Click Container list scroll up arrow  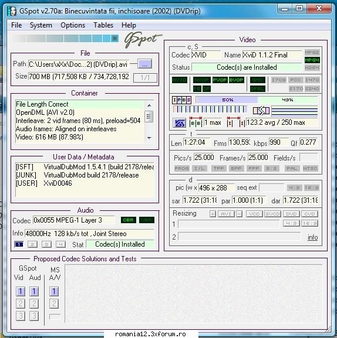pos(149,105)
